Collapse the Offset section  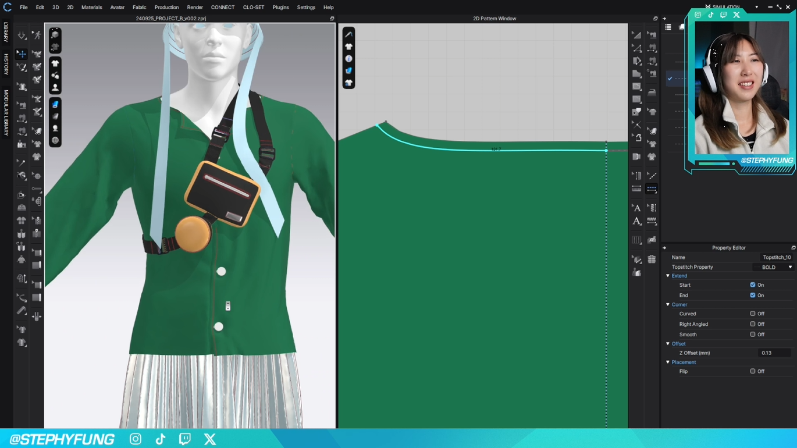668,344
